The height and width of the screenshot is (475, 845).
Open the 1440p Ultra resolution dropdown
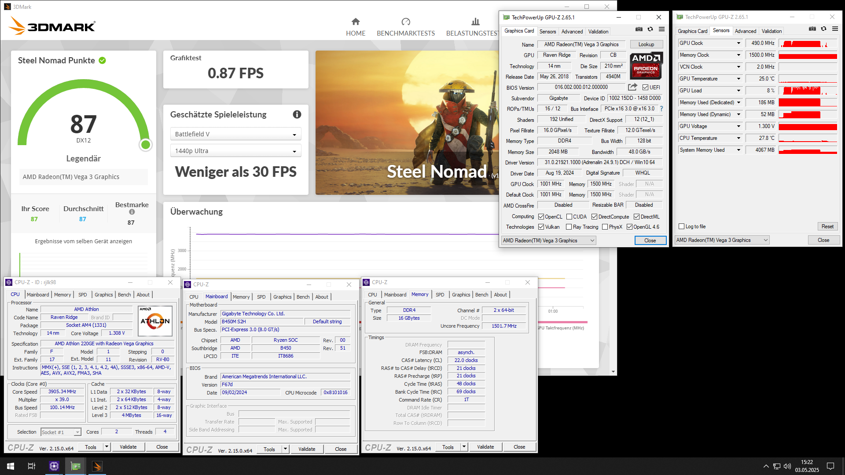click(x=235, y=151)
